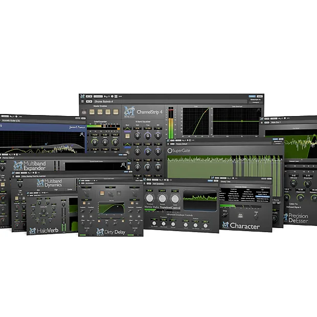
Task: Click the undo arrow in ChannelStrip toolbar
Action: [x=105, y=97]
